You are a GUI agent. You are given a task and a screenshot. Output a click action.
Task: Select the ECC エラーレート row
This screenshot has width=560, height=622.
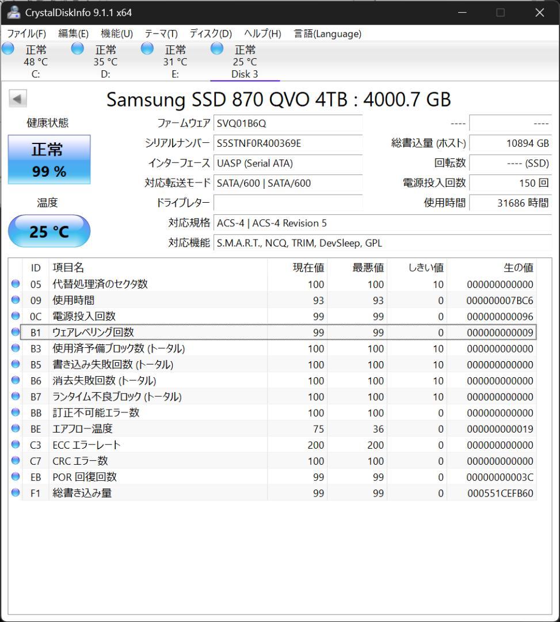[273, 445]
